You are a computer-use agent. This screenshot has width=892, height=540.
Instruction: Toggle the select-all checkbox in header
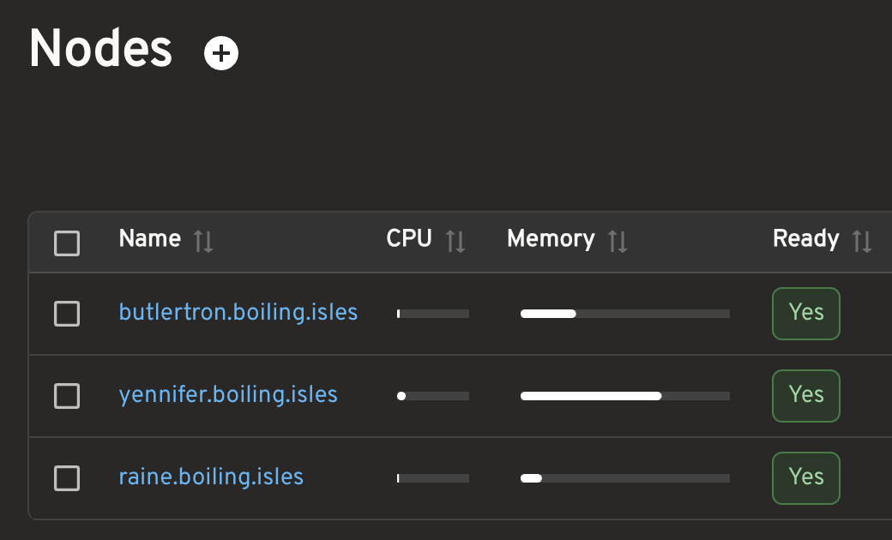(67, 243)
